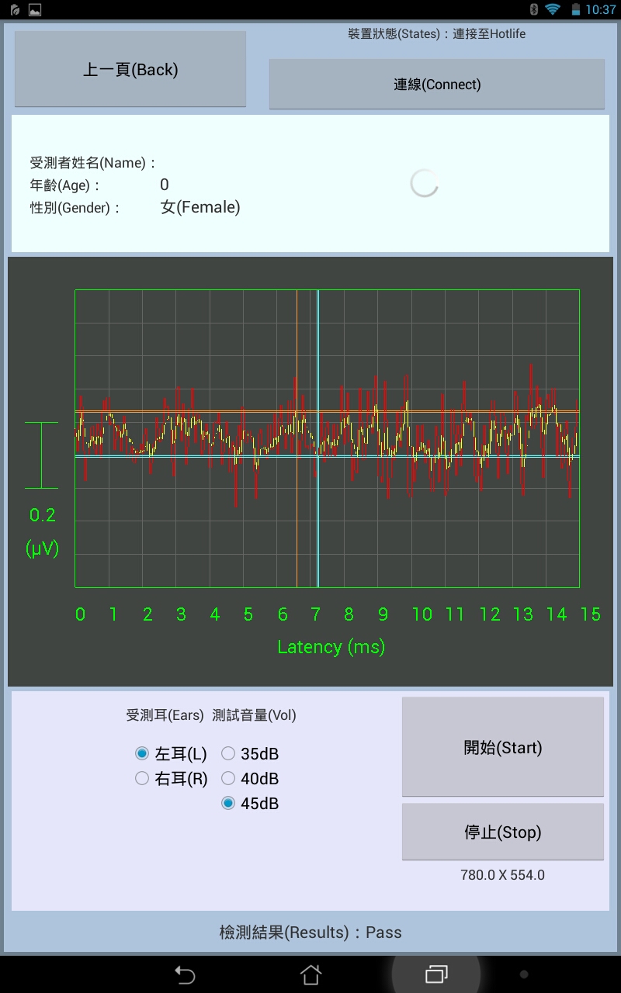Tap the 年齡(Age) value 0
621x993 pixels.
tap(165, 185)
